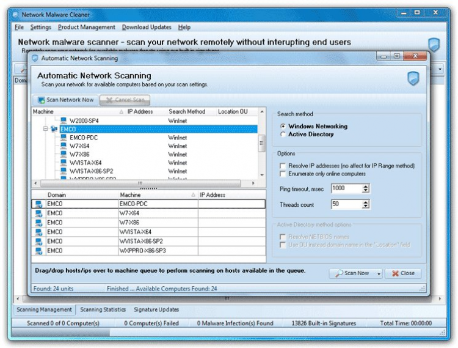
Task: Open the Help menu
Action: tap(184, 27)
